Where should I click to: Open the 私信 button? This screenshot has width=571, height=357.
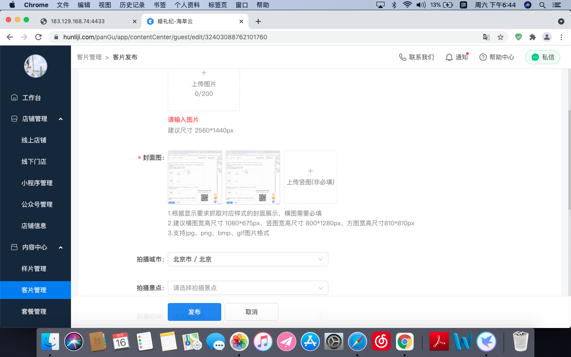[x=542, y=57]
